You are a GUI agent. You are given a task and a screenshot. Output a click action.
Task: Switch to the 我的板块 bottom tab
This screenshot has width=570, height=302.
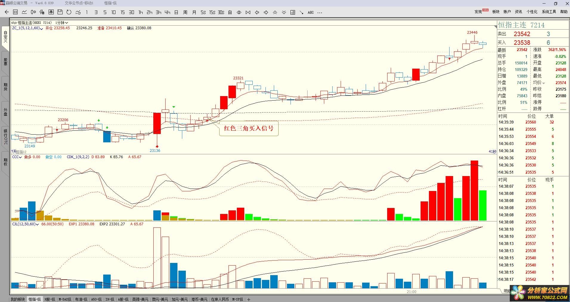[x=18, y=299]
